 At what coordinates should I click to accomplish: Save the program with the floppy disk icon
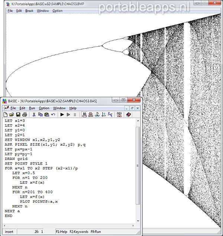click(18, 115)
